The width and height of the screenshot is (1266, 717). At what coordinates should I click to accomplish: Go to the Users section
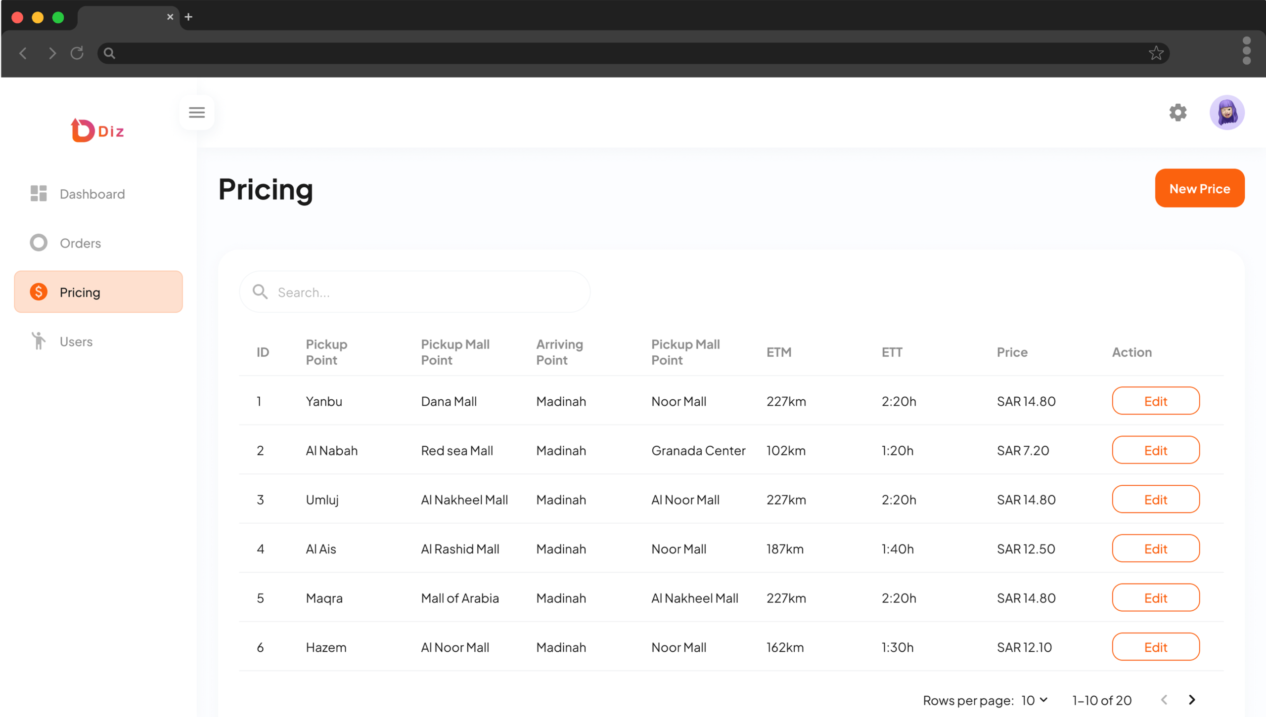pyautogui.click(x=76, y=341)
